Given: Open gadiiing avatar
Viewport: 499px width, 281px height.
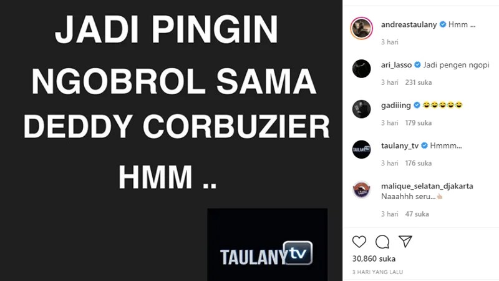Looking at the screenshot, I should click(362, 109).
